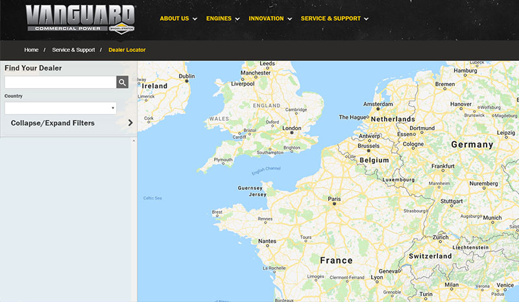
Task: Click the Geneva label on map
Action: pyautogui.click(x=388, y=271)
